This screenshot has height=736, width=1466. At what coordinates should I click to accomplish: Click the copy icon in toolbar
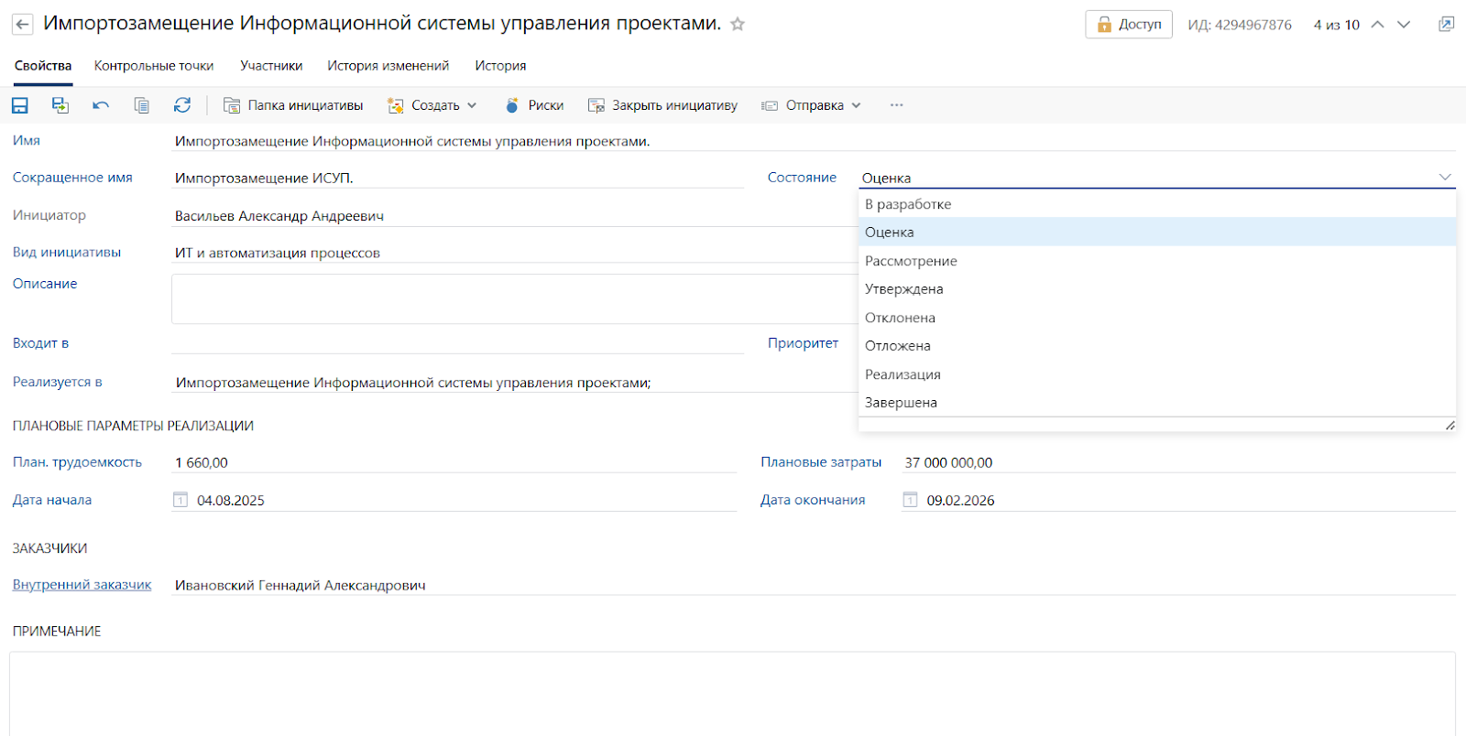(142, 105)
